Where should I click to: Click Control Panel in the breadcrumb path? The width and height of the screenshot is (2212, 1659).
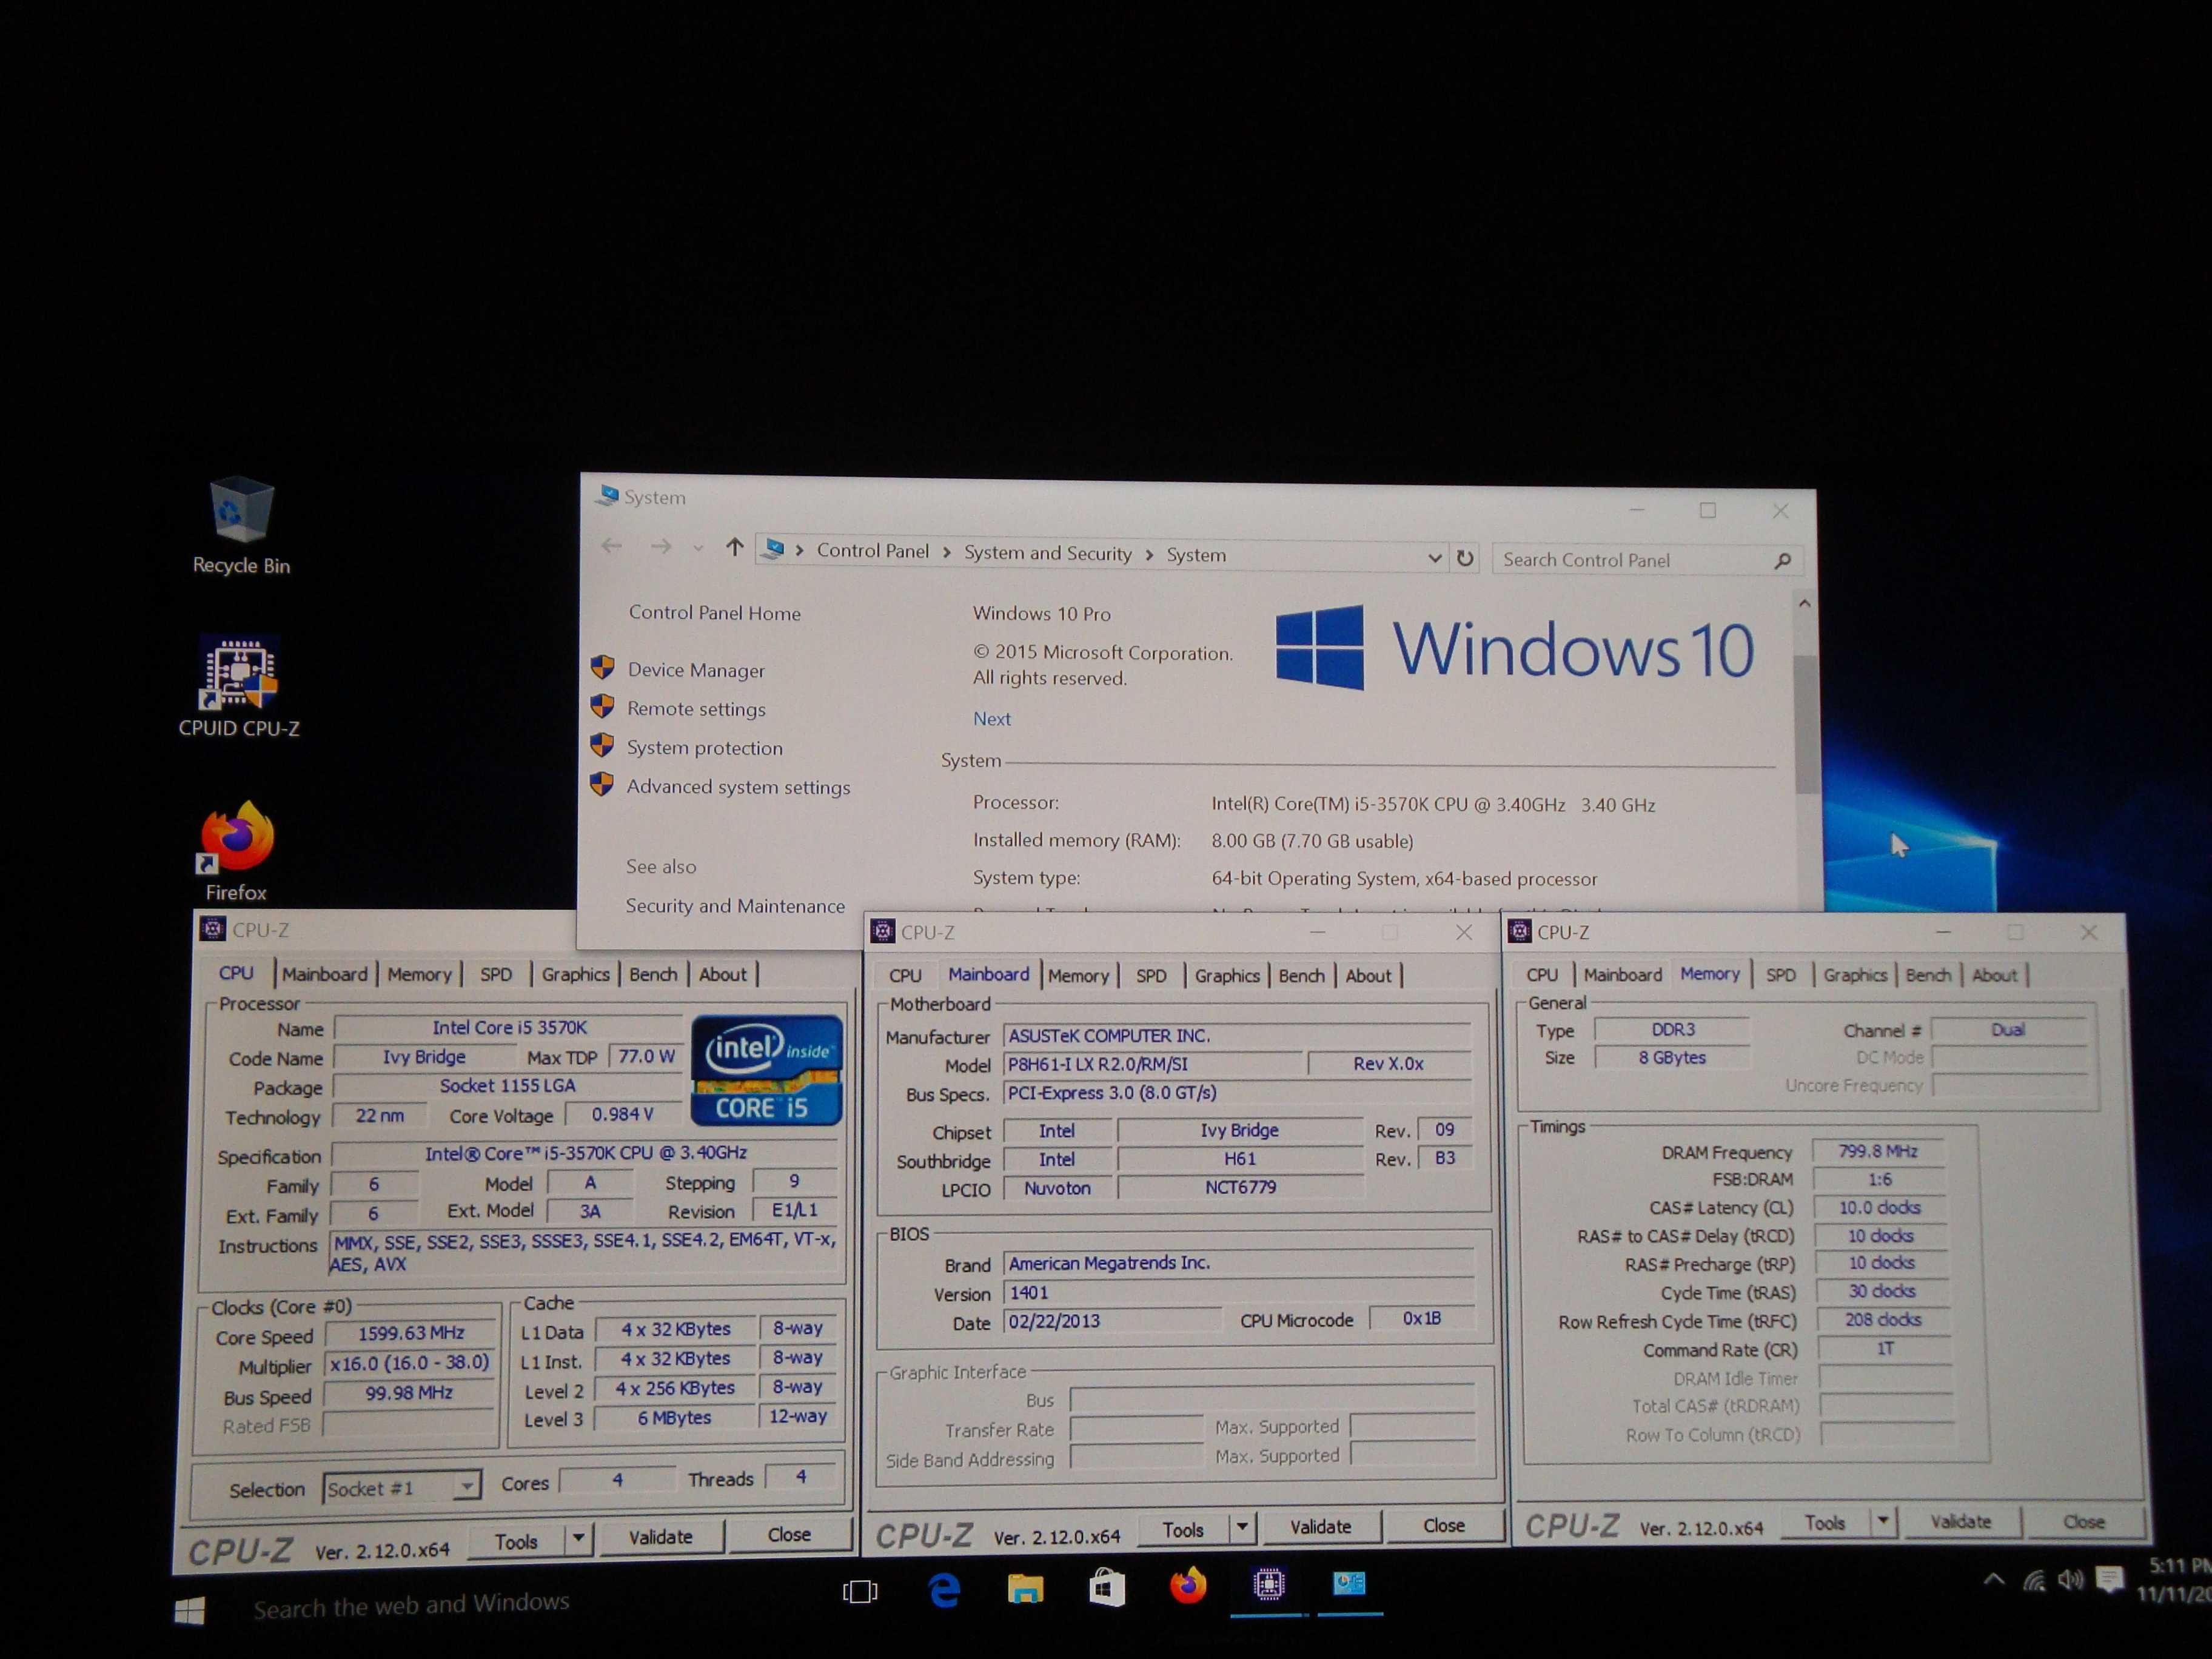[872, 551]
